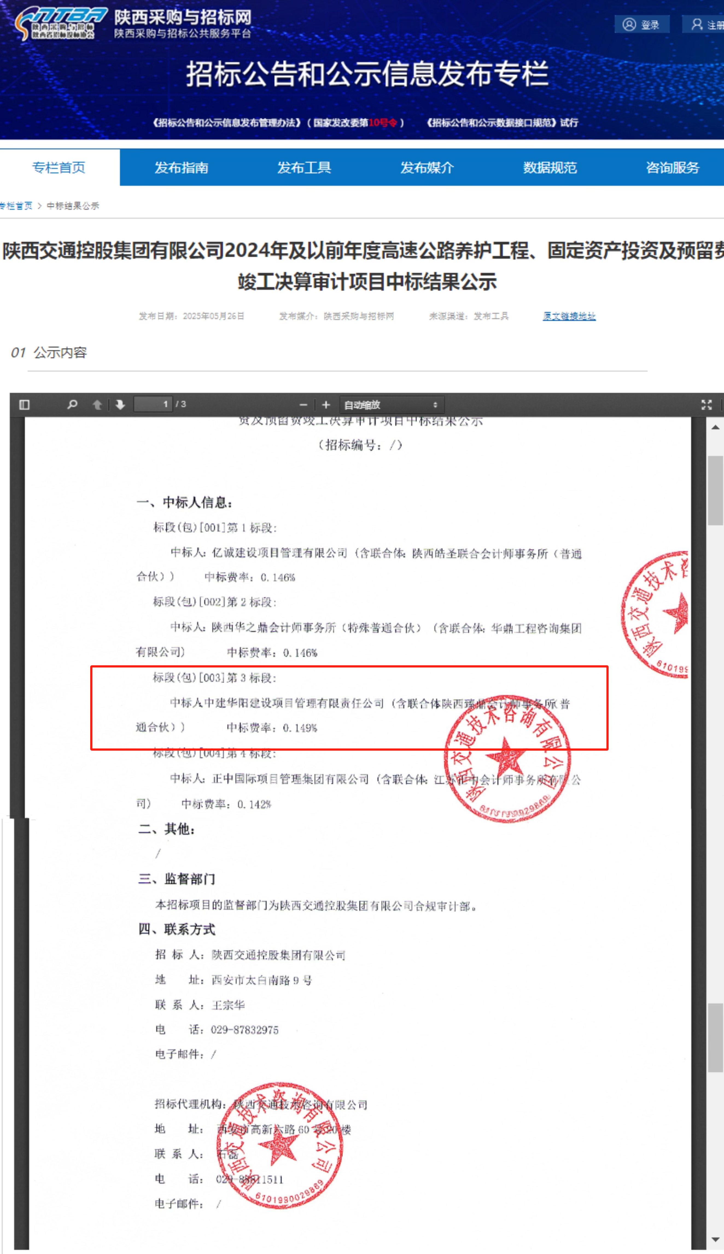724x1254 pixels.
Task: Zoom in the PDF document
Action: point(326,405)
